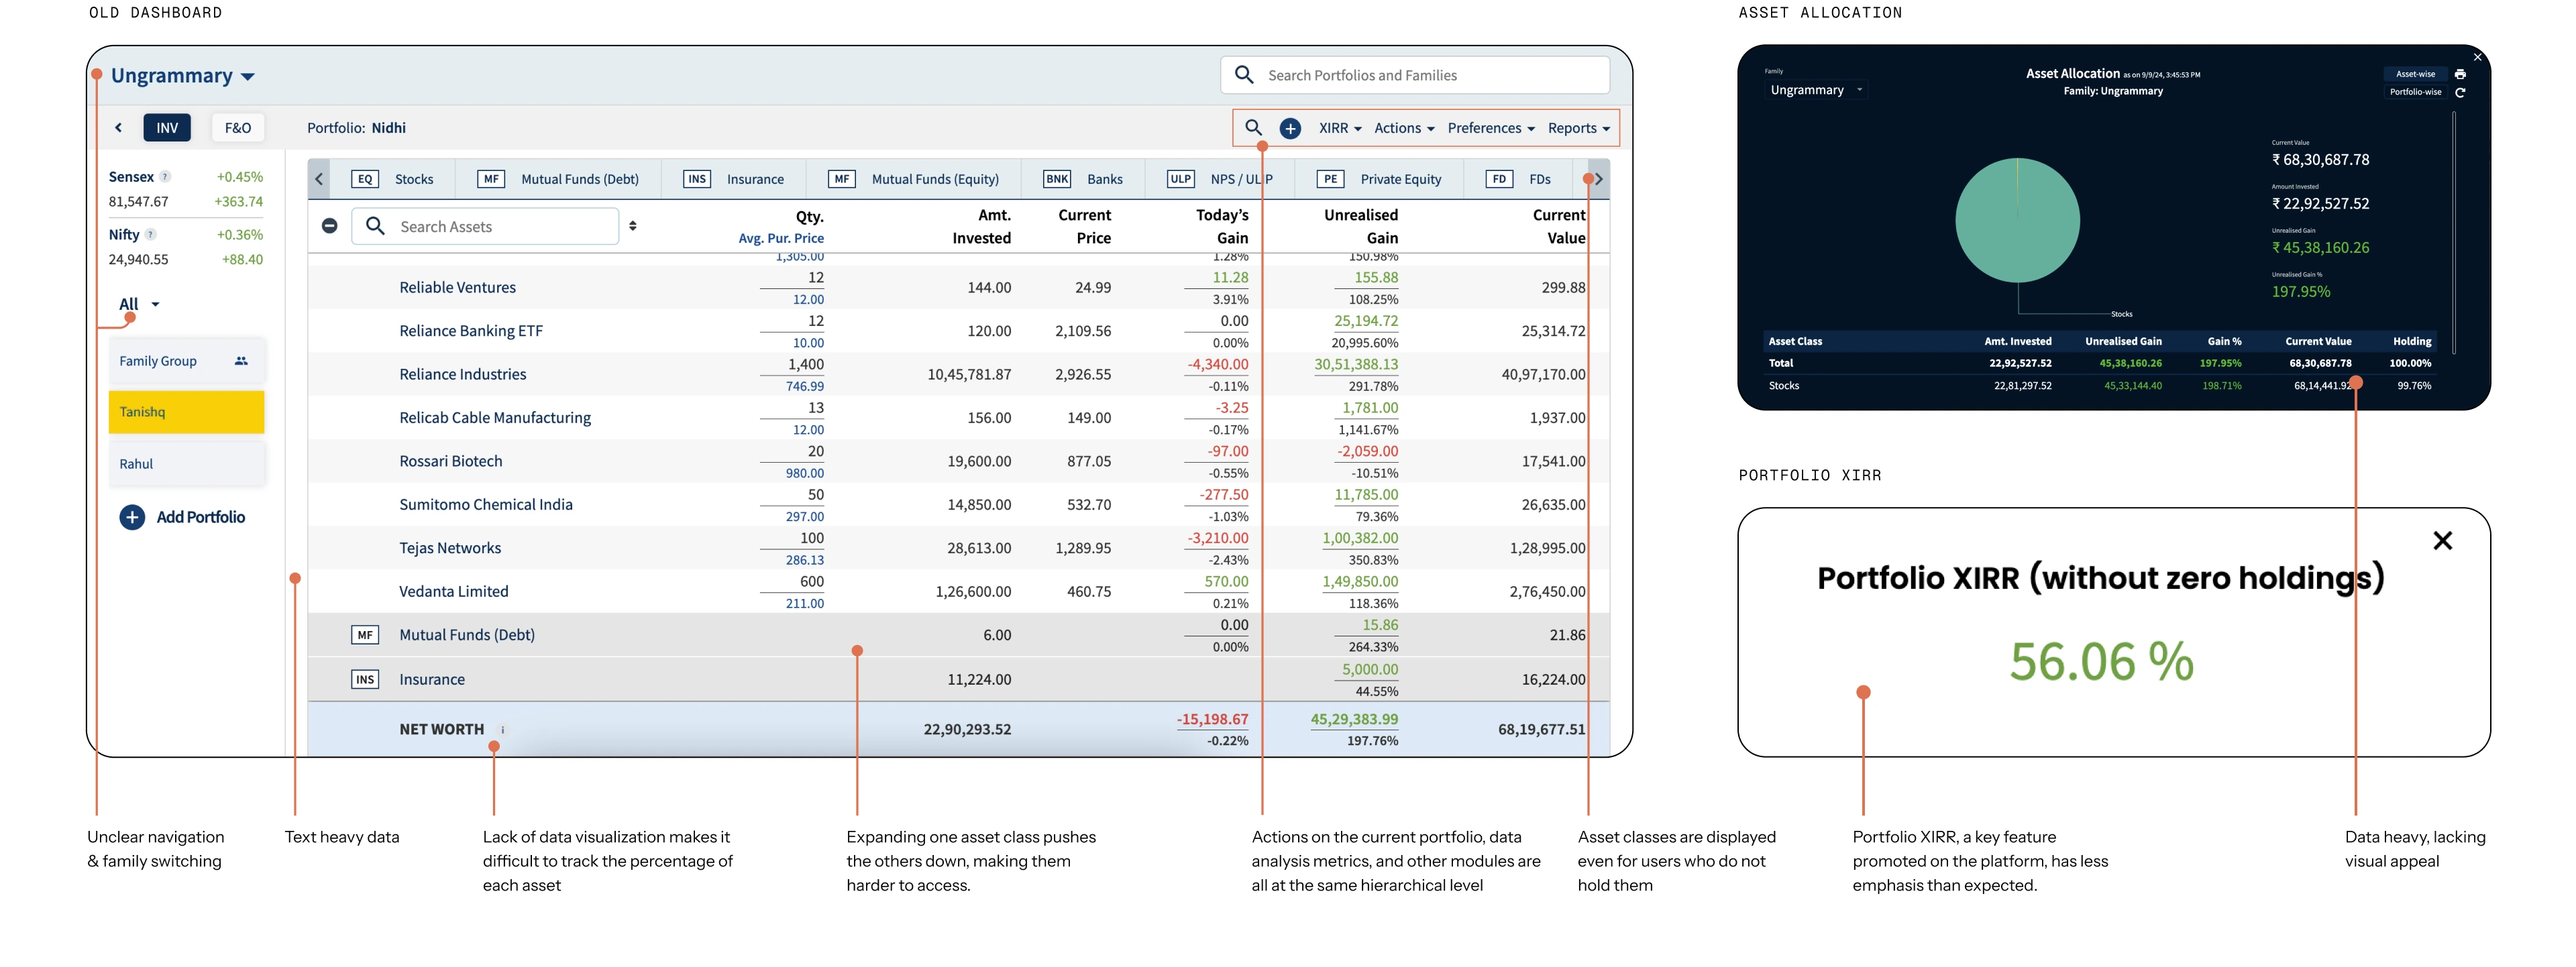Open the All portfolios filter dropdown

pyautogui.click(x=139, y=304)
